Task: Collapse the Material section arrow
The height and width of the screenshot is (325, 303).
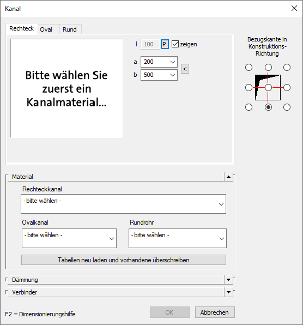Action: pos(228,177)
